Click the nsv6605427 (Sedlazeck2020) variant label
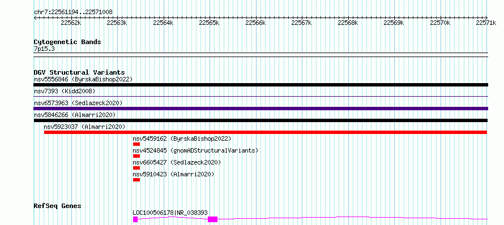This screenshot has width=504, height=225. point(177,162)
